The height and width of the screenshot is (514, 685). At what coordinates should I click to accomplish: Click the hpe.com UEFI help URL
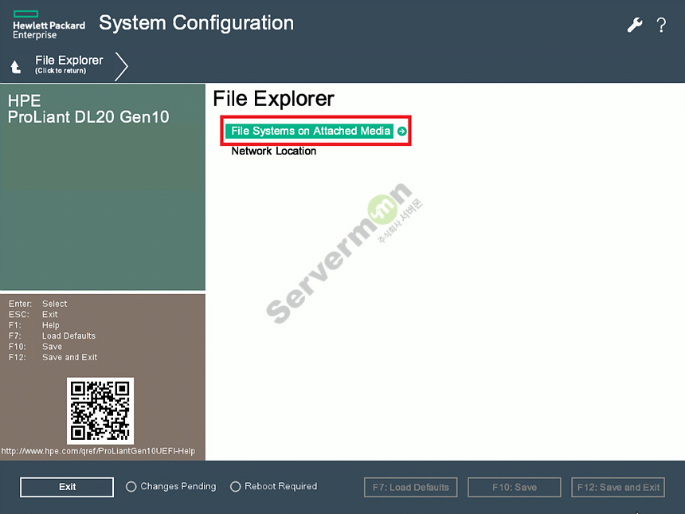click(x=98, y=451)
